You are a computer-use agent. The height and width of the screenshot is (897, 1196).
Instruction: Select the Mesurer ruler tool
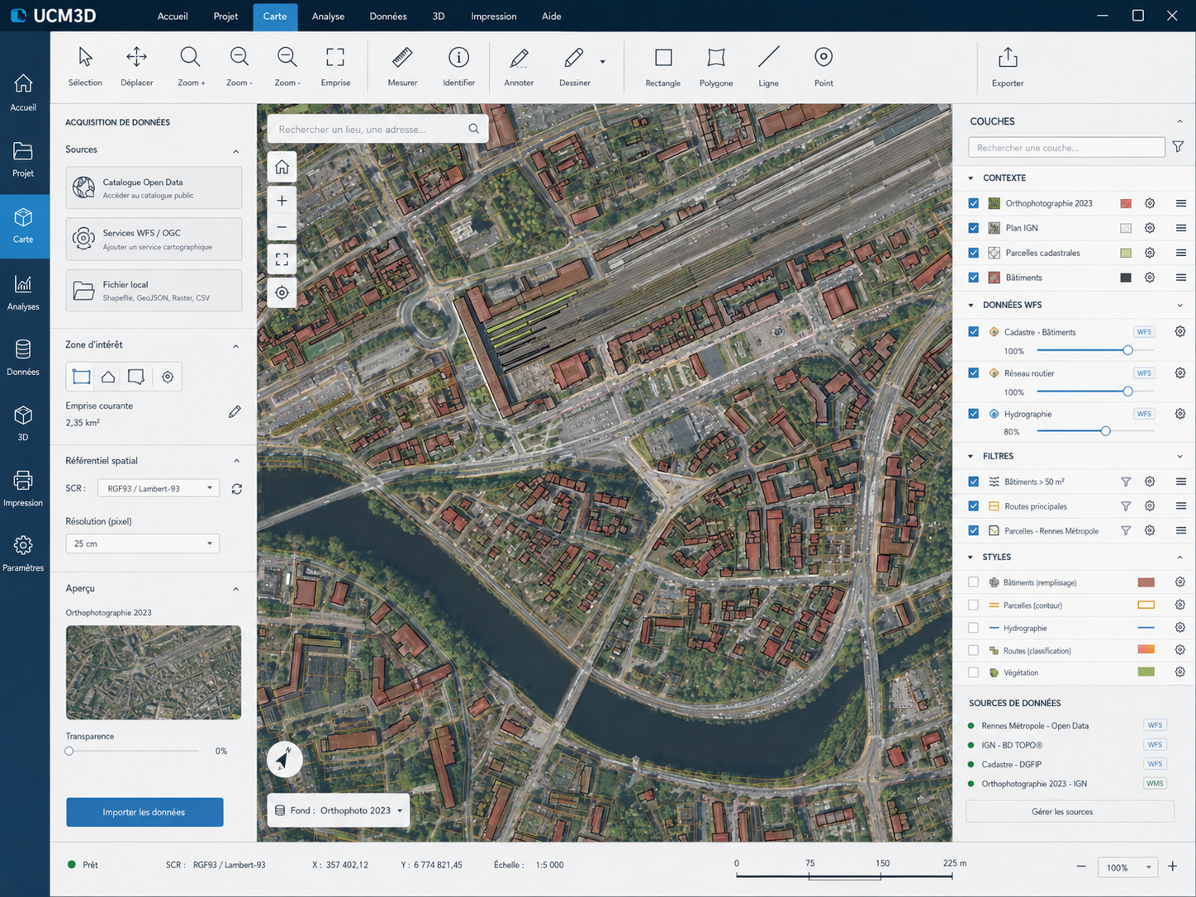tap(402, 66)
